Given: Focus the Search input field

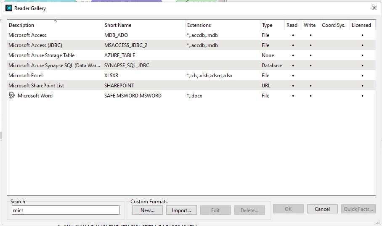Looking at the screenshot, I should (66, 210).
